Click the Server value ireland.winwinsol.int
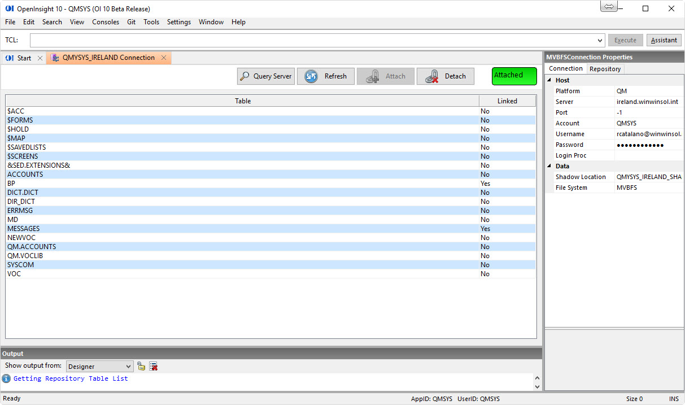 [x=649, y=102]
